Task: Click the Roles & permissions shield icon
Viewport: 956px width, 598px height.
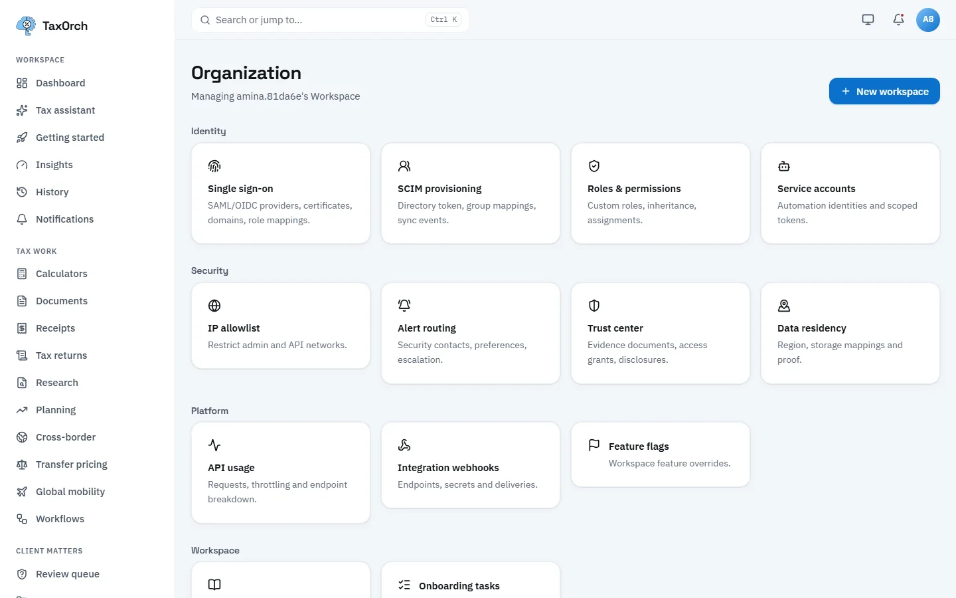Action: (594, 166)
